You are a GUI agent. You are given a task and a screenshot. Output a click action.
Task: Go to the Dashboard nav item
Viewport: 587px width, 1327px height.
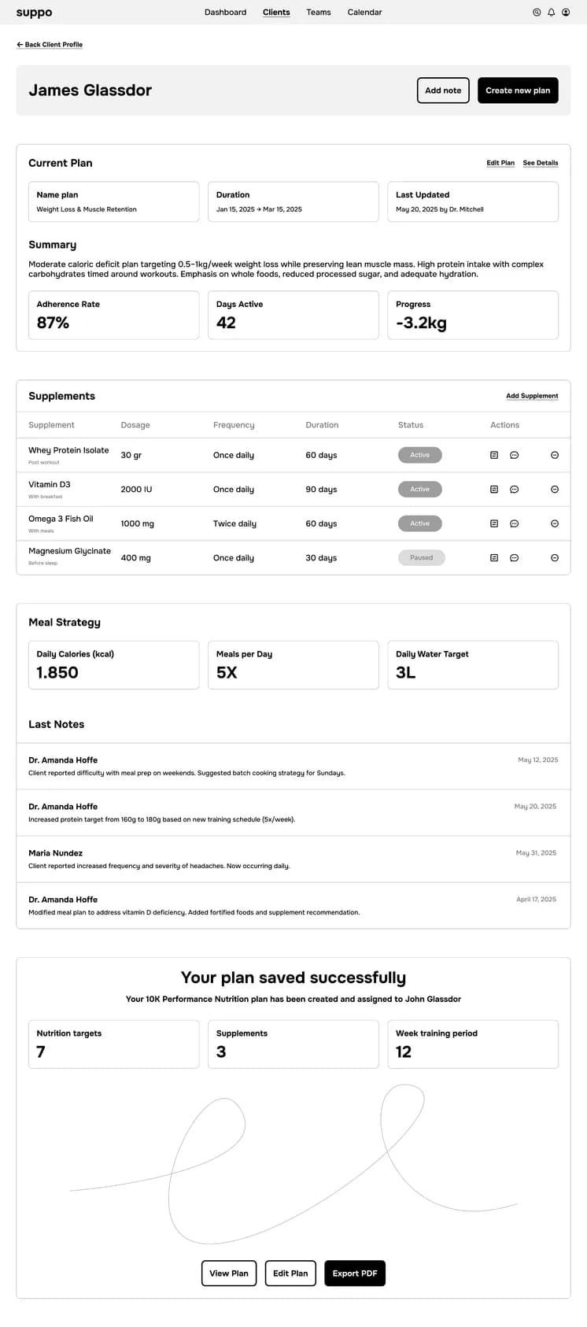[x=225, y=13]
